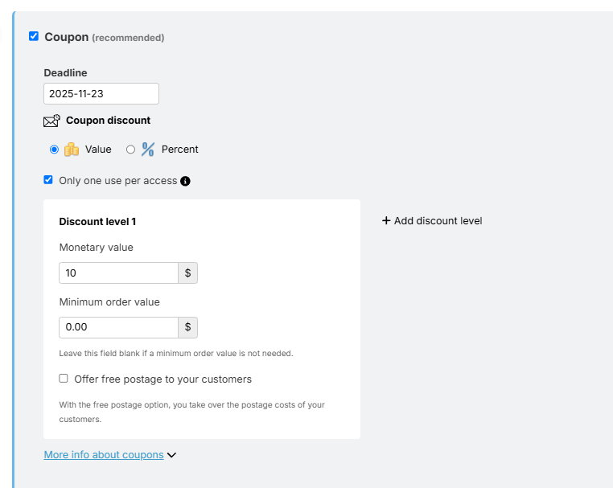613x488 pixels.
Task: Click the Coupon discount label
Action: [108, 121]
